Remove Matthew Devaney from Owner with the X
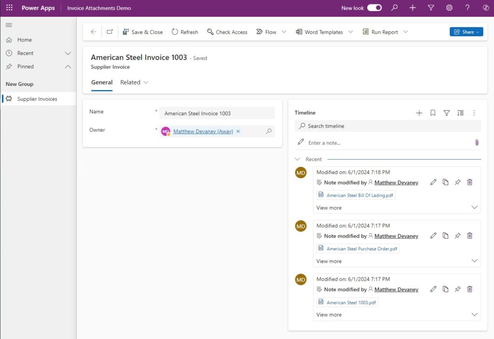The width and height of the screenshot is (494, 339). click(x=238, y=131)
